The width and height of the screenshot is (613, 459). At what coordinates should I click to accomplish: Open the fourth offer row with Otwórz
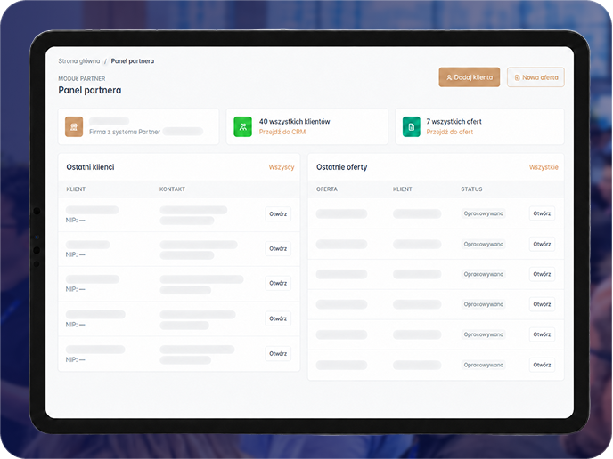click(x=542, y=304)
